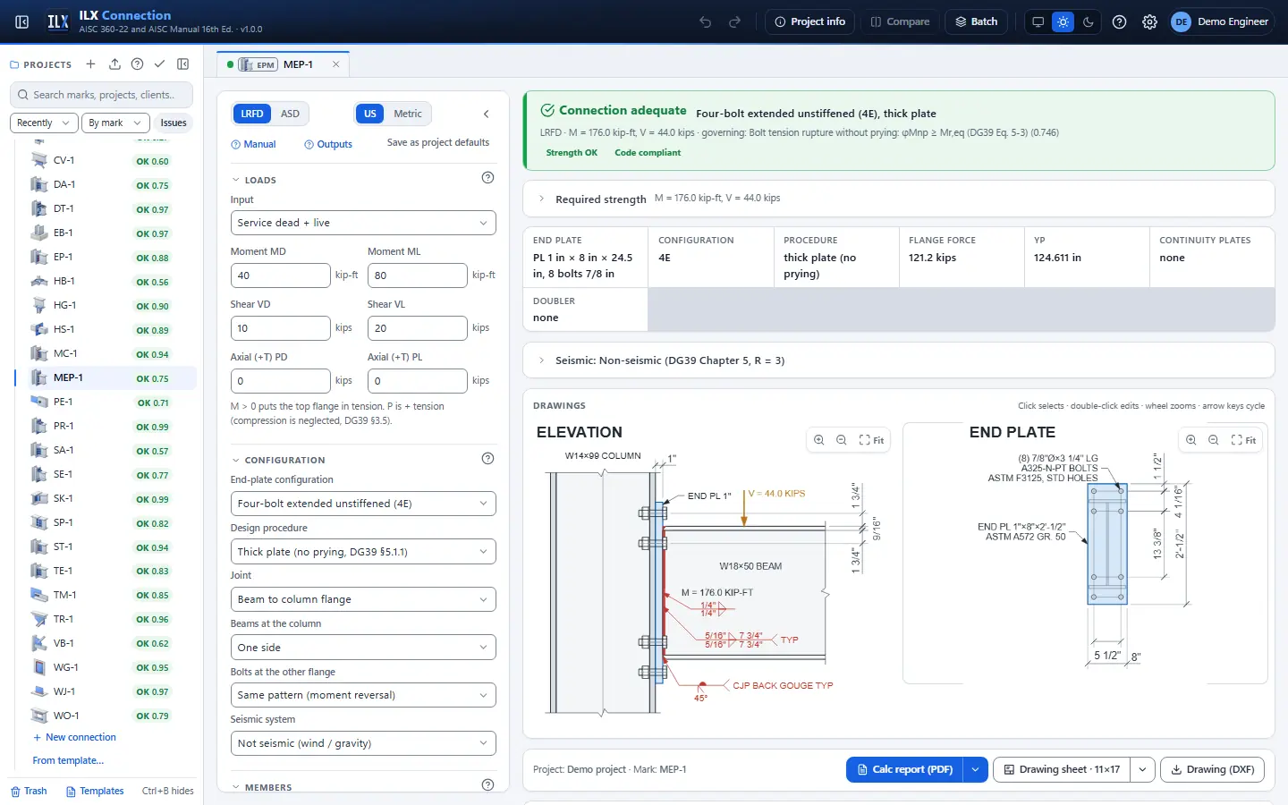Open the load Input type dropdown
This screenshot has height=805, width=1288.
tap(363, 223)
